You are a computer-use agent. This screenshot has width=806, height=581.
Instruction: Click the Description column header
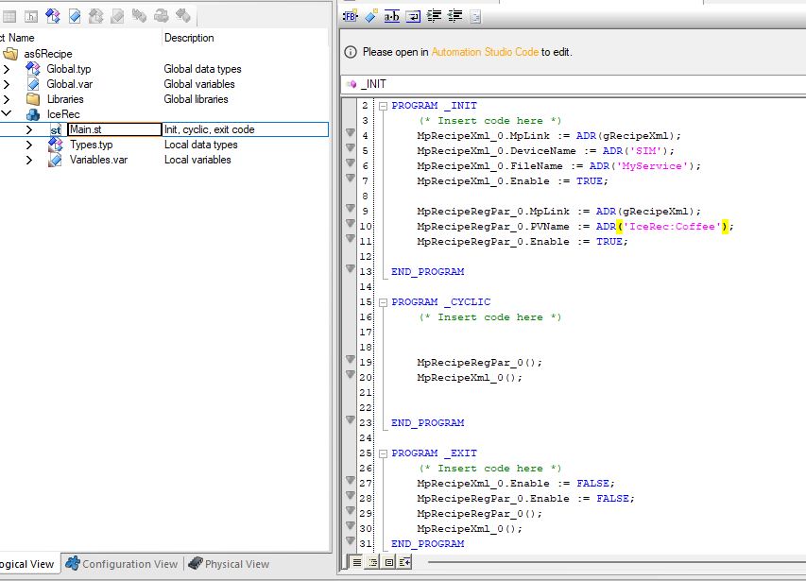[x=189, y=38]
